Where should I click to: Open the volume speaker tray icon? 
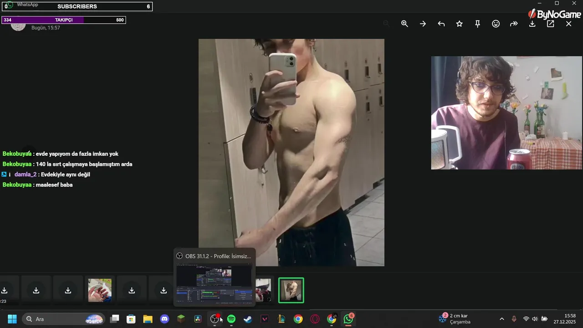535,319
